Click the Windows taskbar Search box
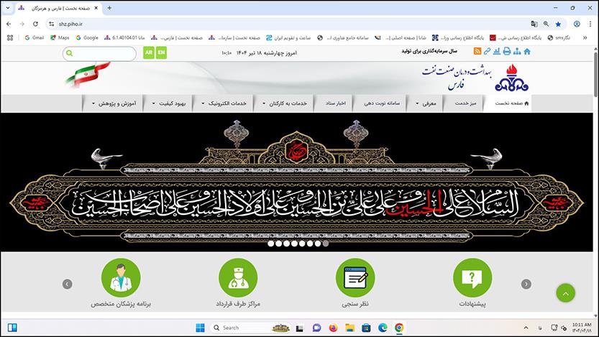Image resolution: width=599 pixels, height=337 pixels. pyautogui.click(x=250, y=328)
